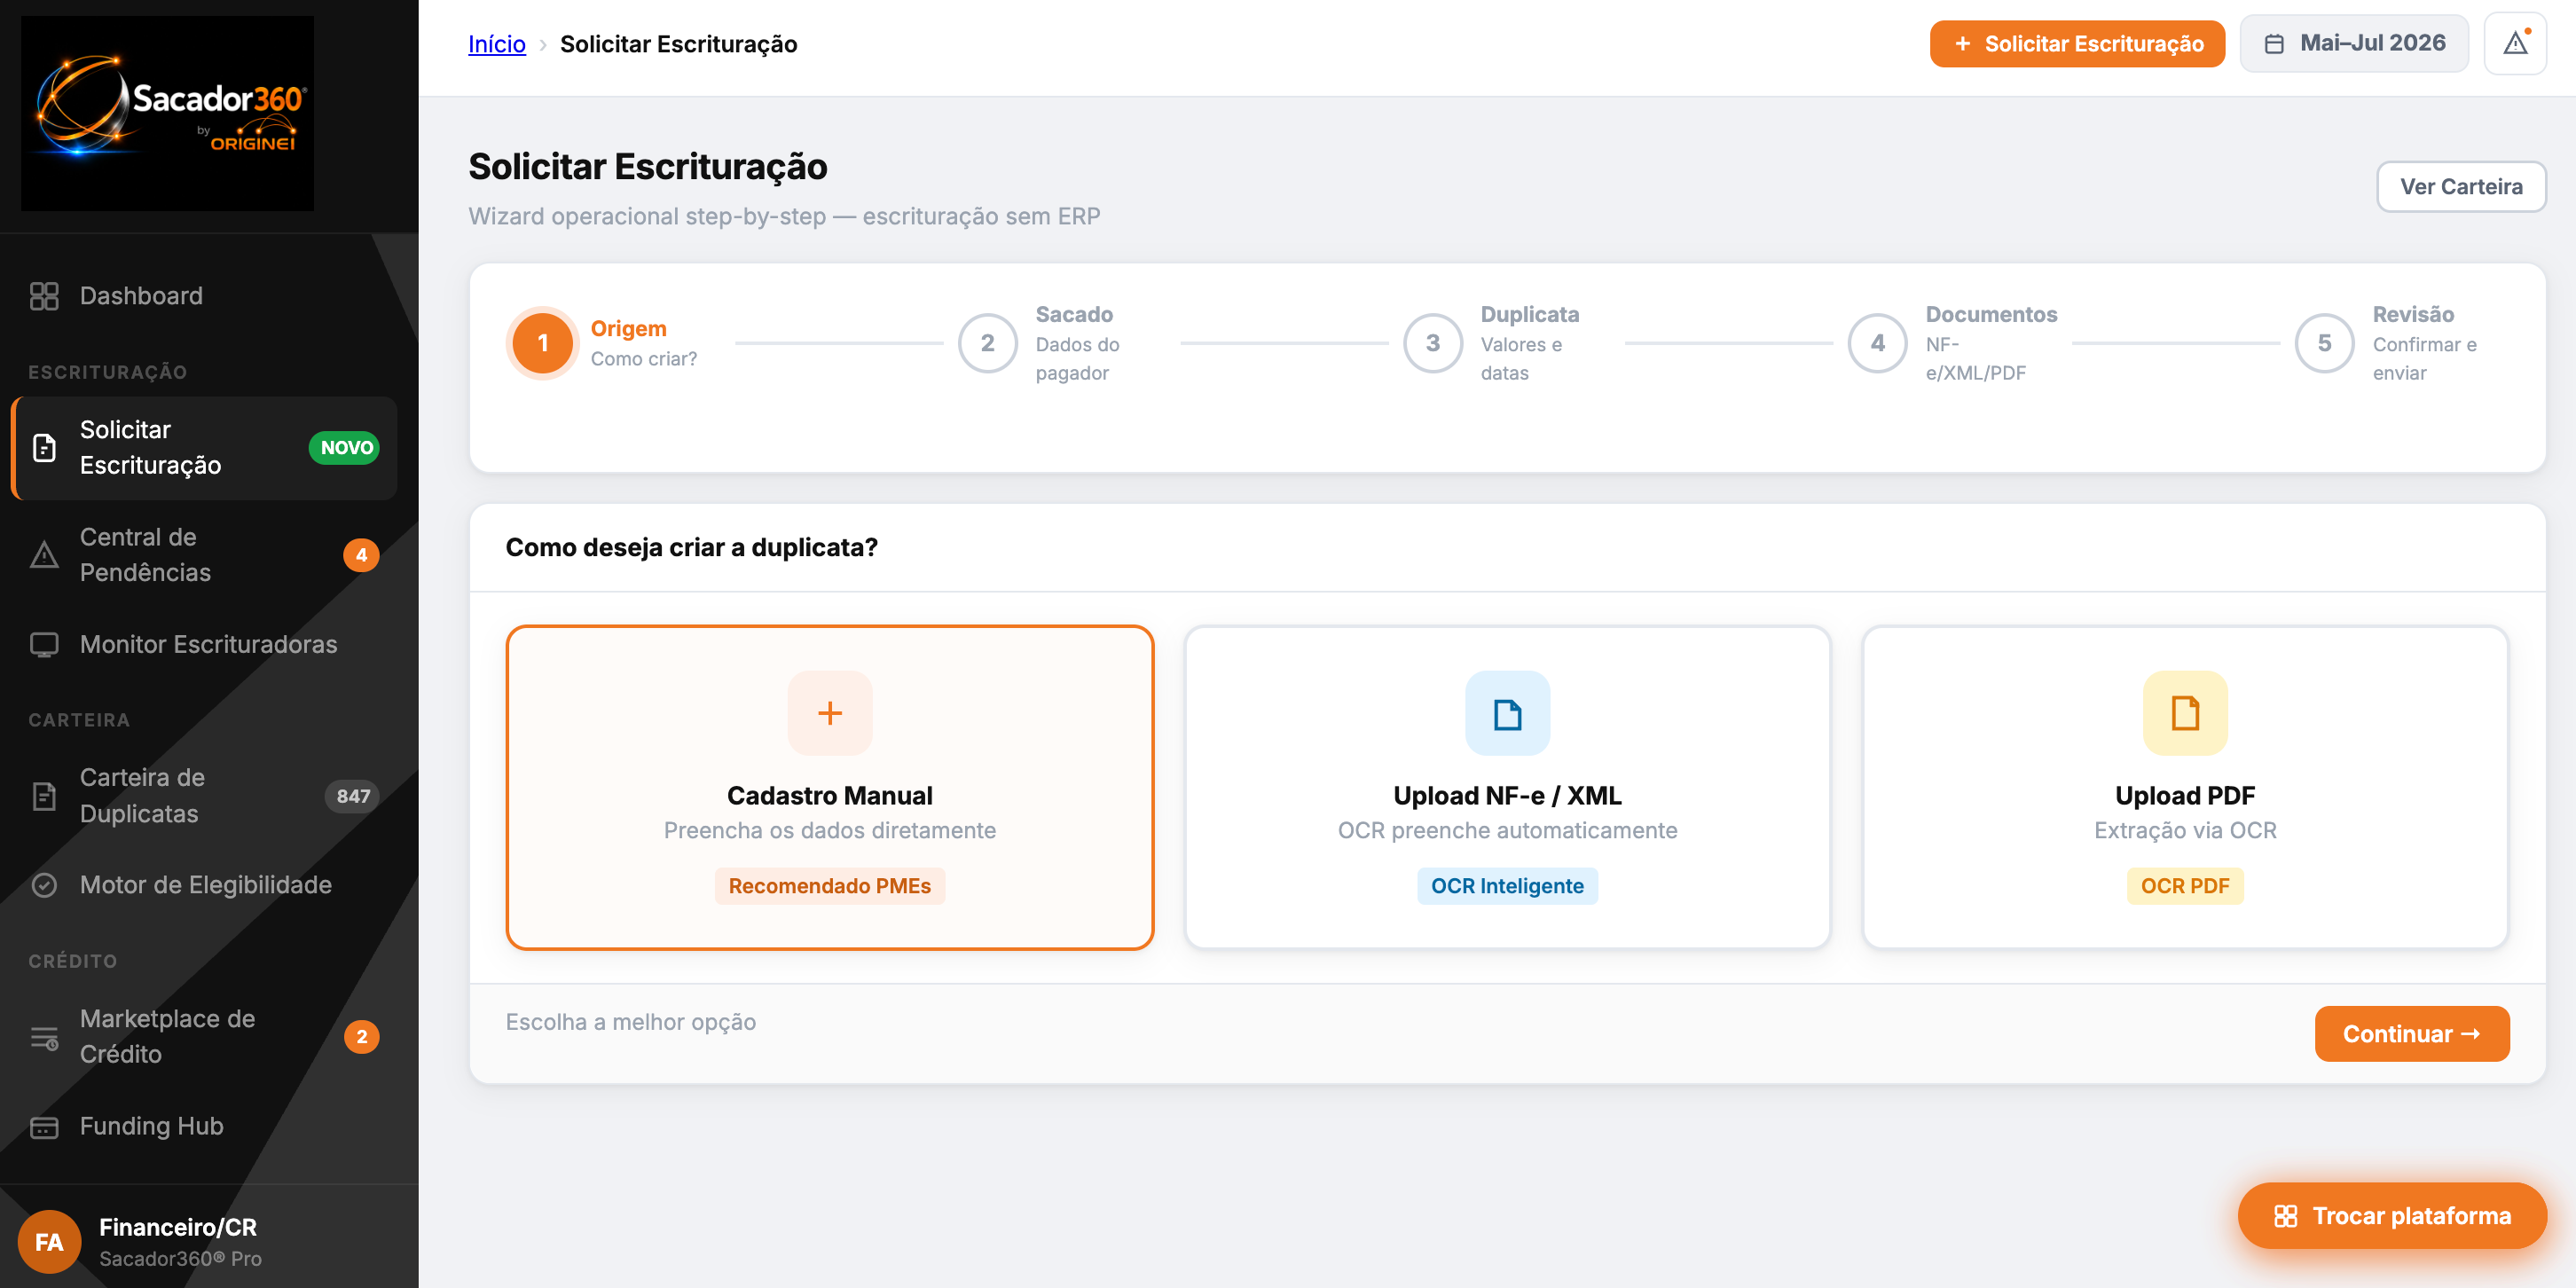
Task: Click the pendências count badge 4
Action: click(361, 555)
